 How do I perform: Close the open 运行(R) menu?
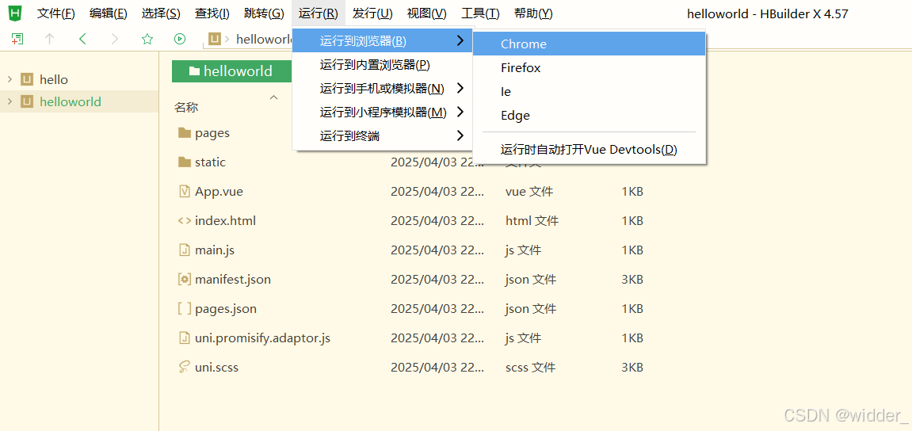319,13
